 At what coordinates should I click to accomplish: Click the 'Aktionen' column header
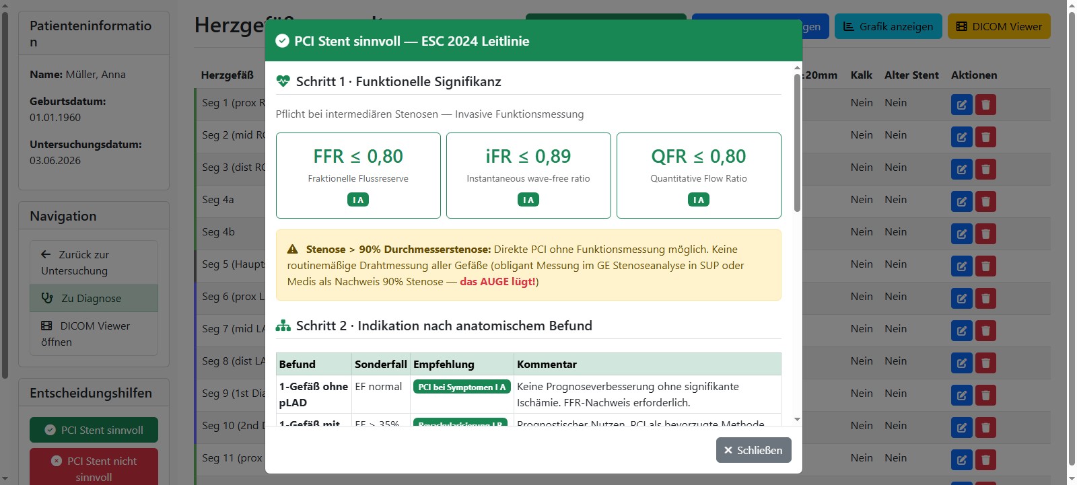[x=974, y=75]
